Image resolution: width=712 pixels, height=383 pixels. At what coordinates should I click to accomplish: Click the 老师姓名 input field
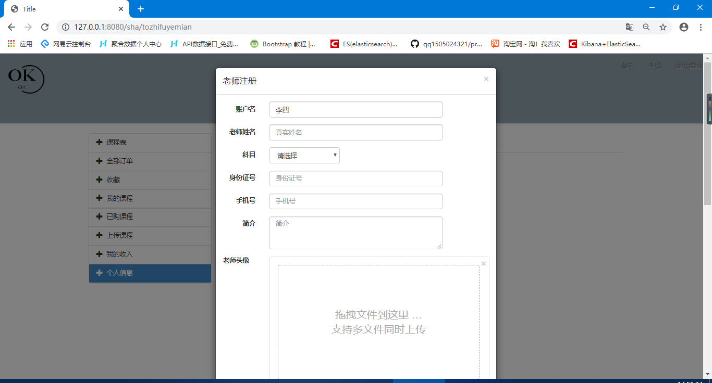(x=355, y=133)
